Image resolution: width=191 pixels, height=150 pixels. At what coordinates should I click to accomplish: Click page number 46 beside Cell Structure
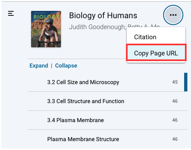point(175,101)
